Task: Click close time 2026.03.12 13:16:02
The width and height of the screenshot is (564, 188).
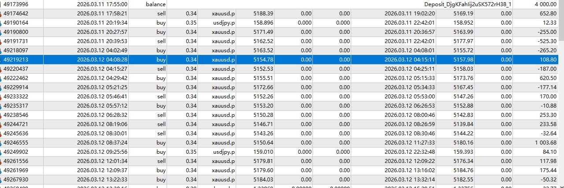Action: 410,170
